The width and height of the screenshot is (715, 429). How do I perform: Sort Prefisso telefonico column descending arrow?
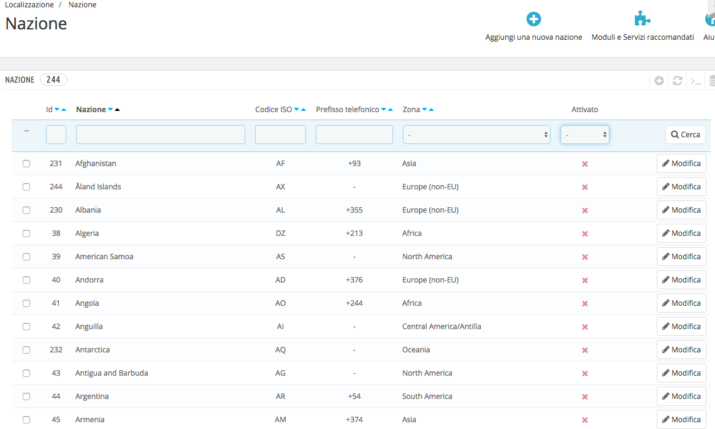pos(383,110)
